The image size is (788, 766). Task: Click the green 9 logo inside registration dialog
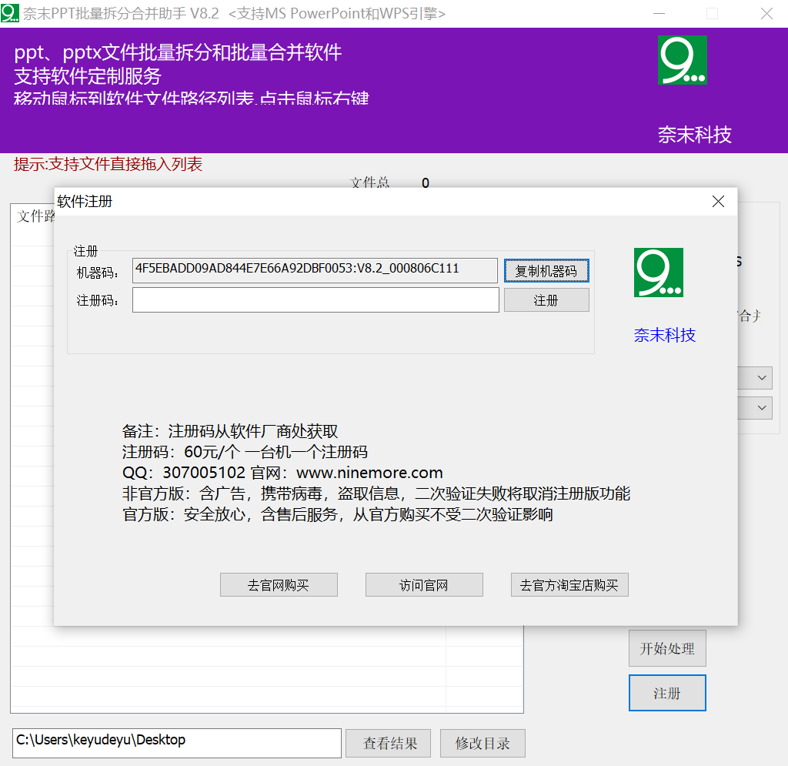[x=659, y=273]
